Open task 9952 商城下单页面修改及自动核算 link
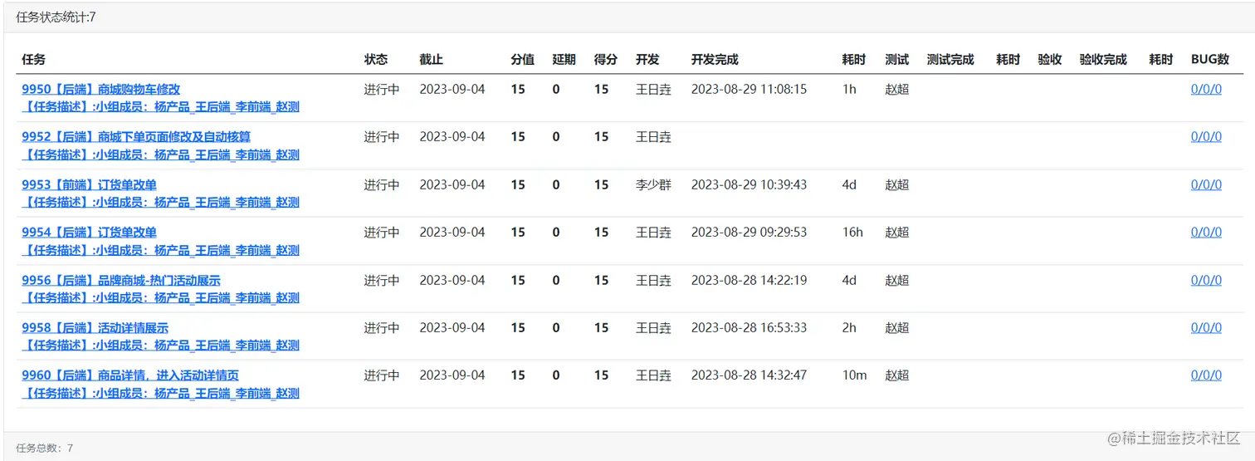Screen dimensions: 1255x461 coord(136,136)
